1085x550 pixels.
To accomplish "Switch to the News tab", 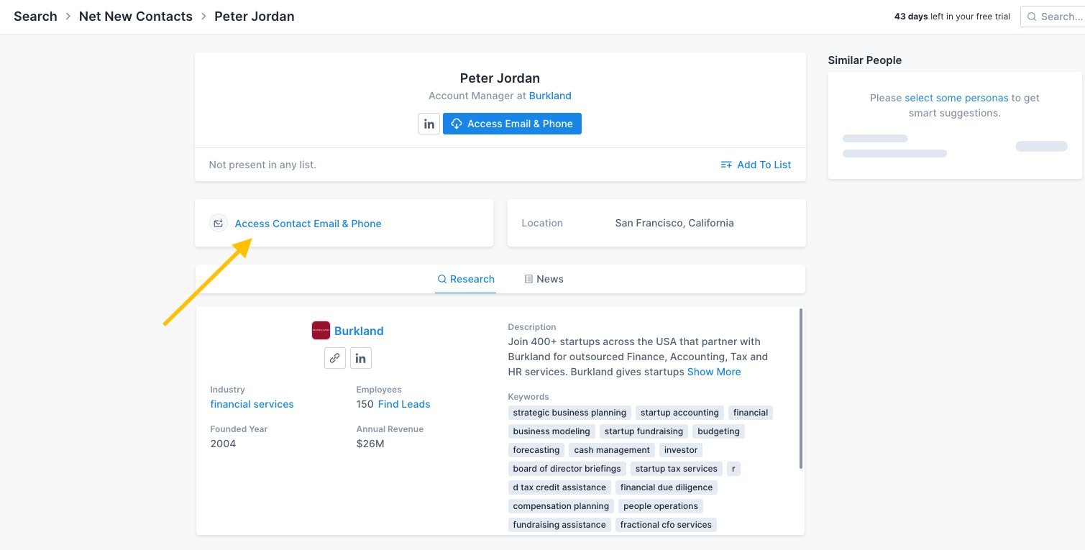I will (544, 279).
